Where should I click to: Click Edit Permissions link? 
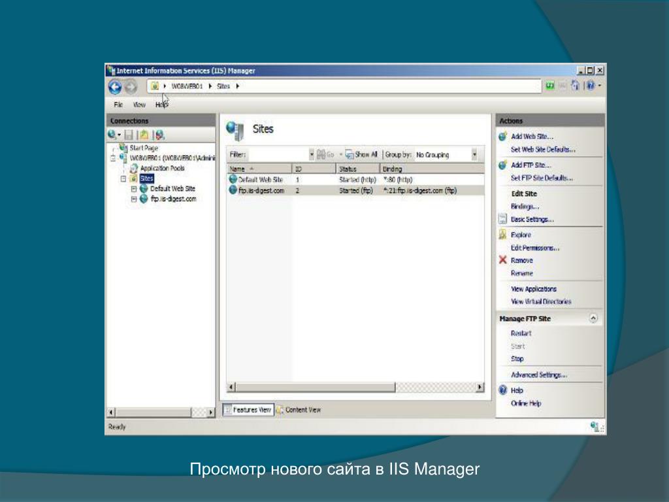(x=535, y=248)
